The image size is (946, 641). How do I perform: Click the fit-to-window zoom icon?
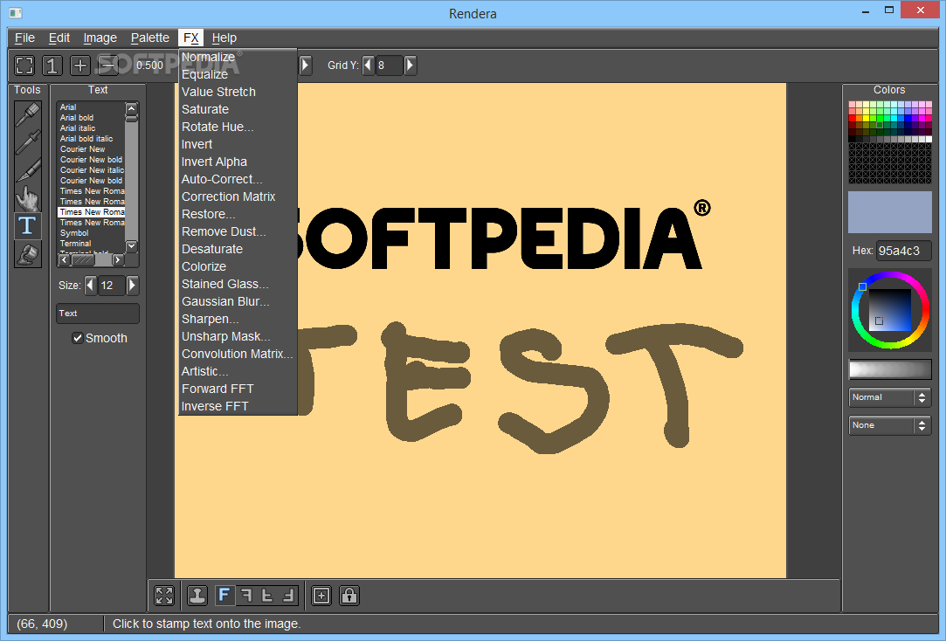(x=24, y=65)
